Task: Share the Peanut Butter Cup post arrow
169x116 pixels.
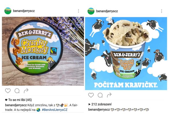Action: point(109,95)
